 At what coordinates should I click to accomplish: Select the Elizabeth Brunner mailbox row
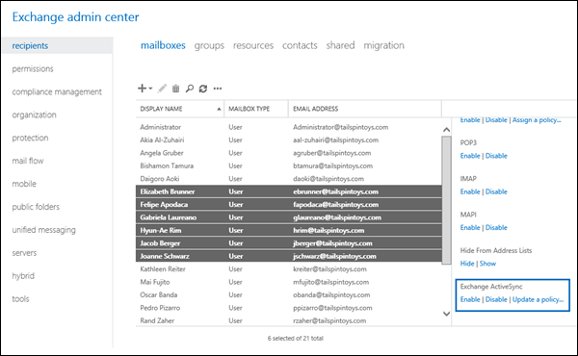[x=289, y=191]
